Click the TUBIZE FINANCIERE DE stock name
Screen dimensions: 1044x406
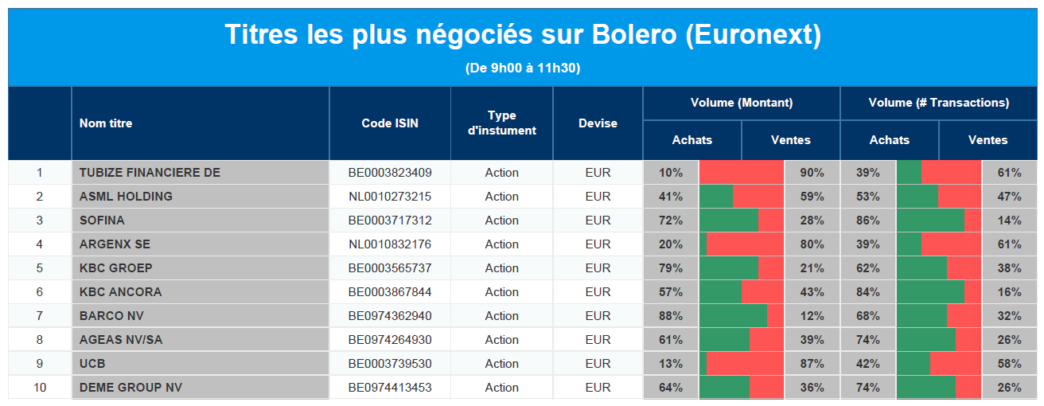click(150, 173)
